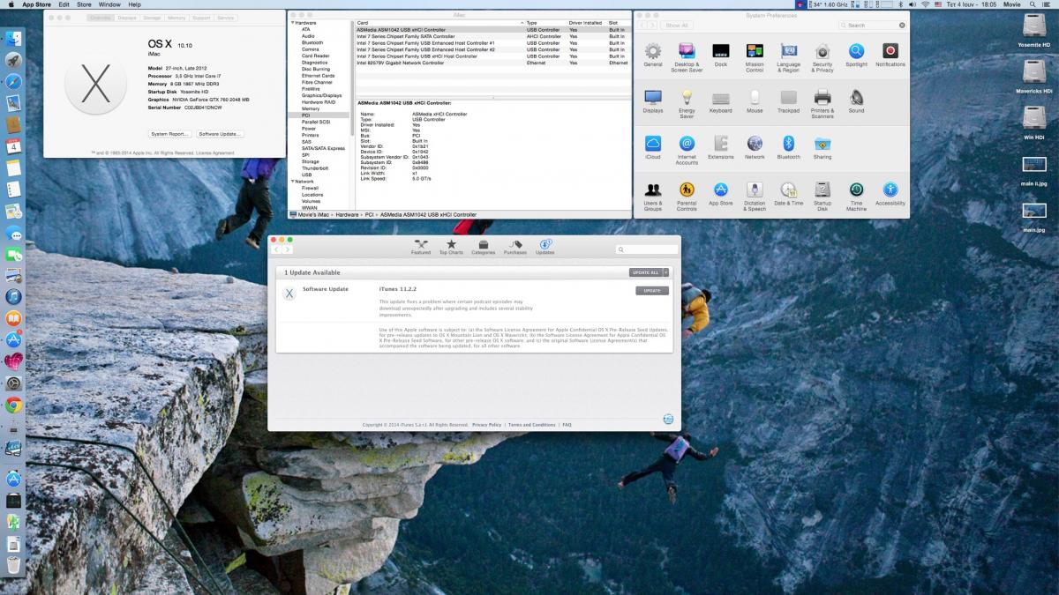
Task: Click the Software Update button
Action: pyautogui.click(x=220, y=134)
